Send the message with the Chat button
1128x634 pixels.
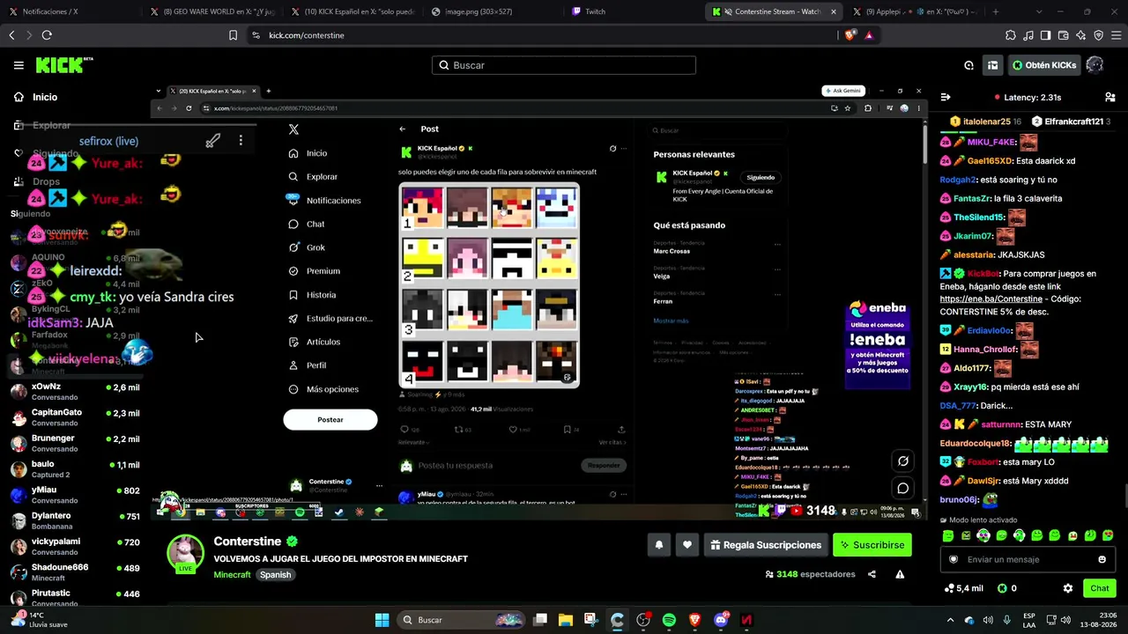1100,588
